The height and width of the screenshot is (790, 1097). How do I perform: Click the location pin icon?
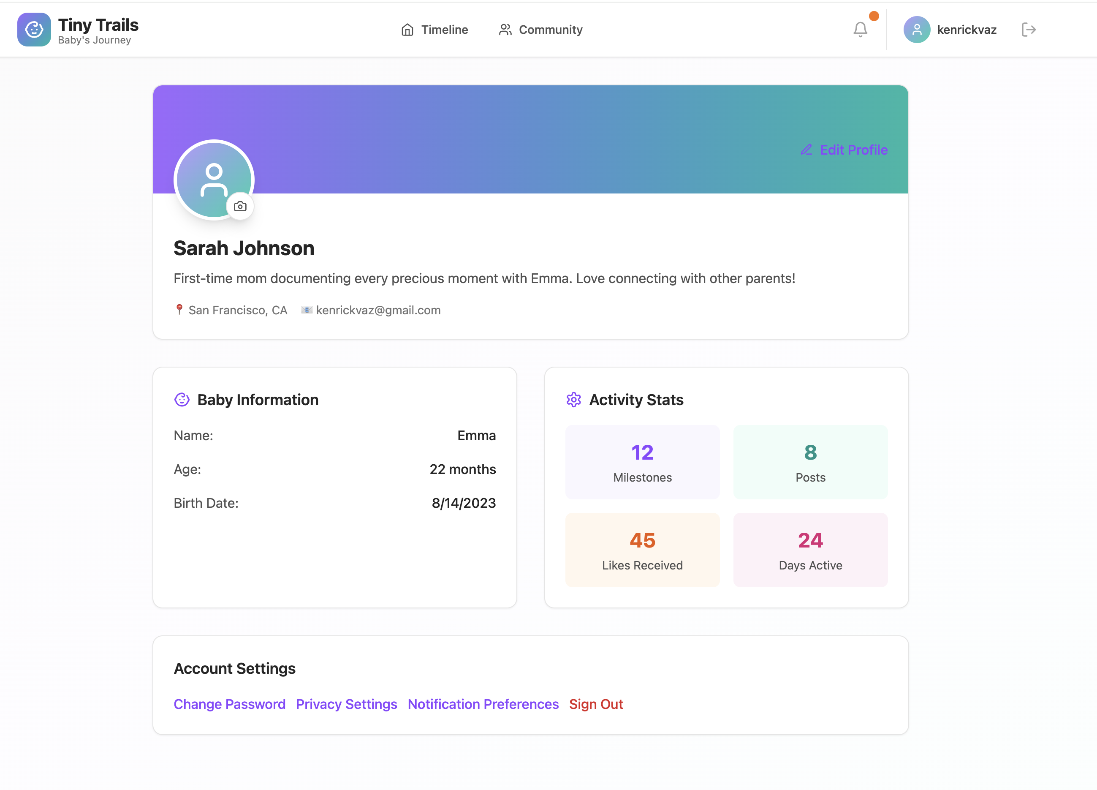pyautogui.click(x=179, y=310)
